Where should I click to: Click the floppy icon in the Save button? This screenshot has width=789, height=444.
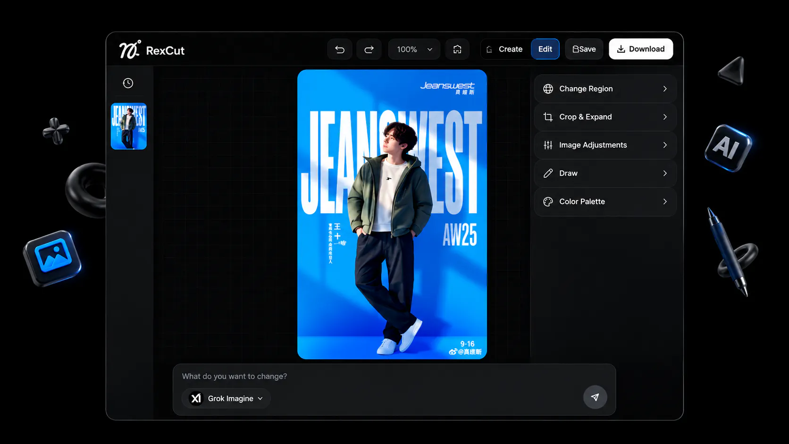click(576, 49)
